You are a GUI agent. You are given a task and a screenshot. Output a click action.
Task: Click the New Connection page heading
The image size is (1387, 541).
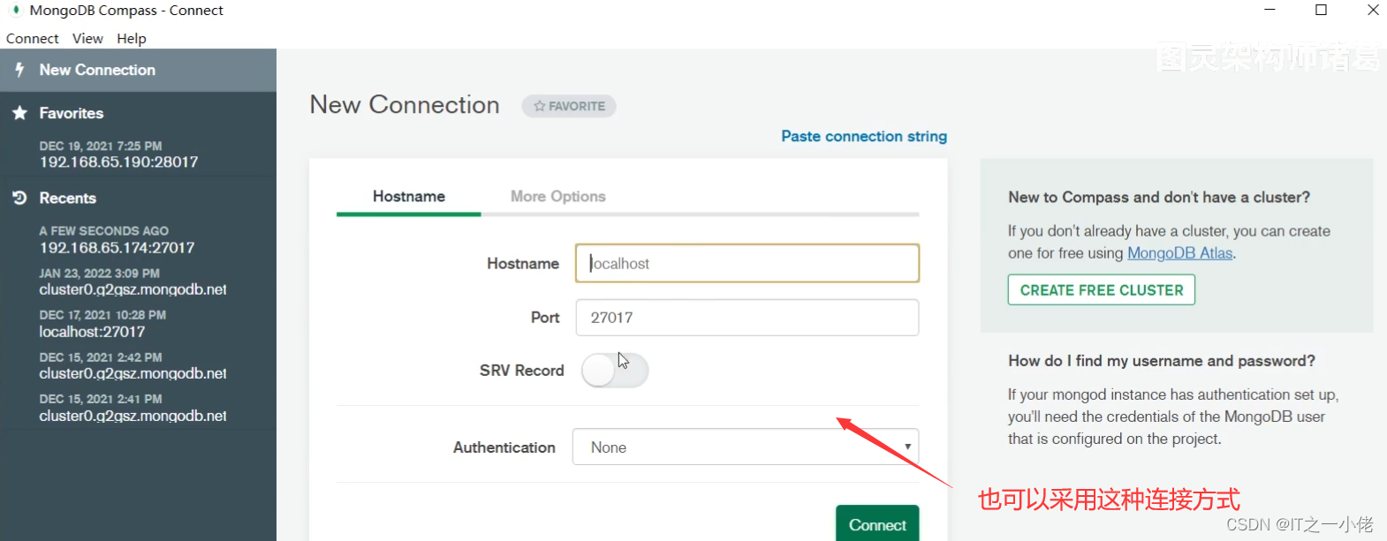pyautogui.click(x=405, y=105)
